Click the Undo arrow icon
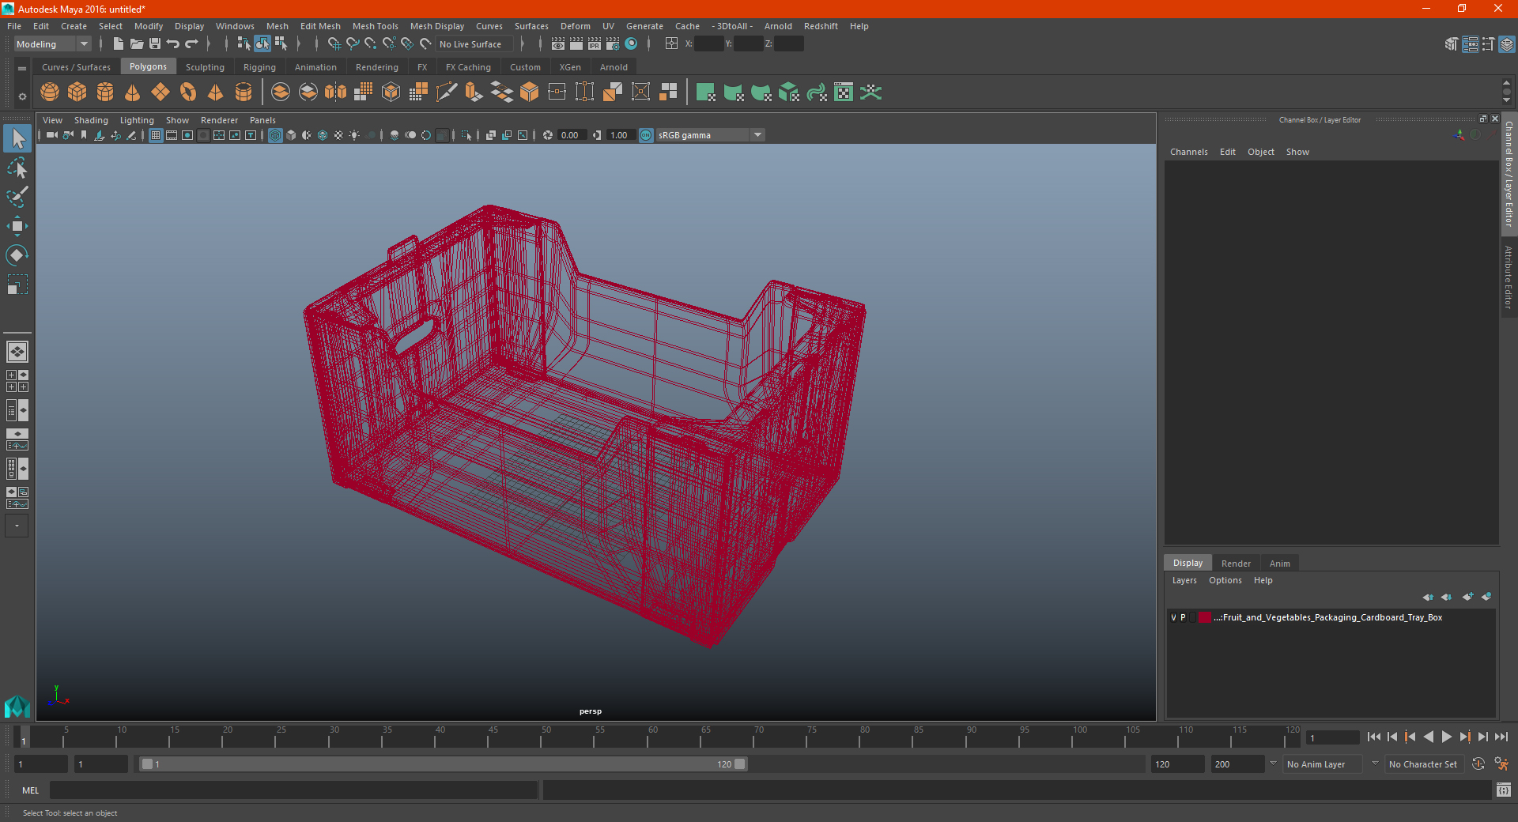The image size is (1518, 822). pos(173,44)
